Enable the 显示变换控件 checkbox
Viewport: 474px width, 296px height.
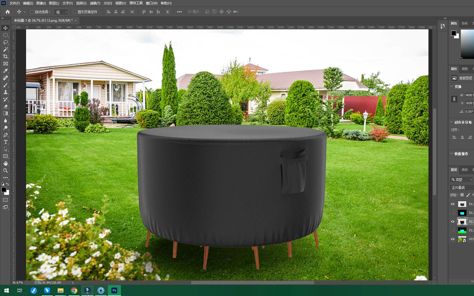[x=74, y=12]
